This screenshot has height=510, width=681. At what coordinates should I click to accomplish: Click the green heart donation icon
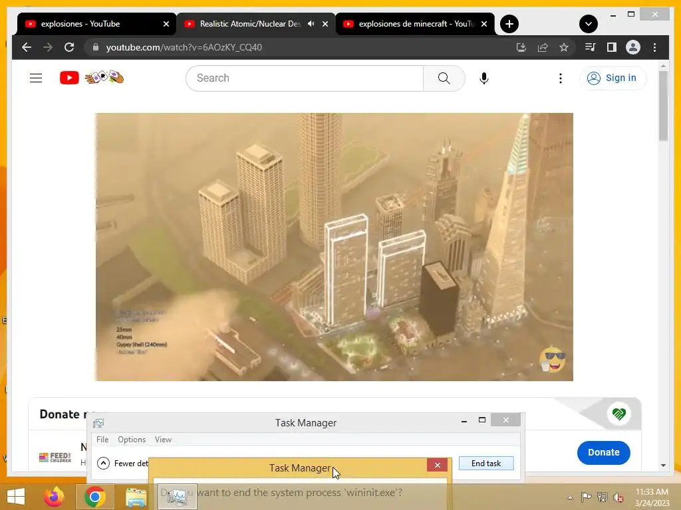619,414
